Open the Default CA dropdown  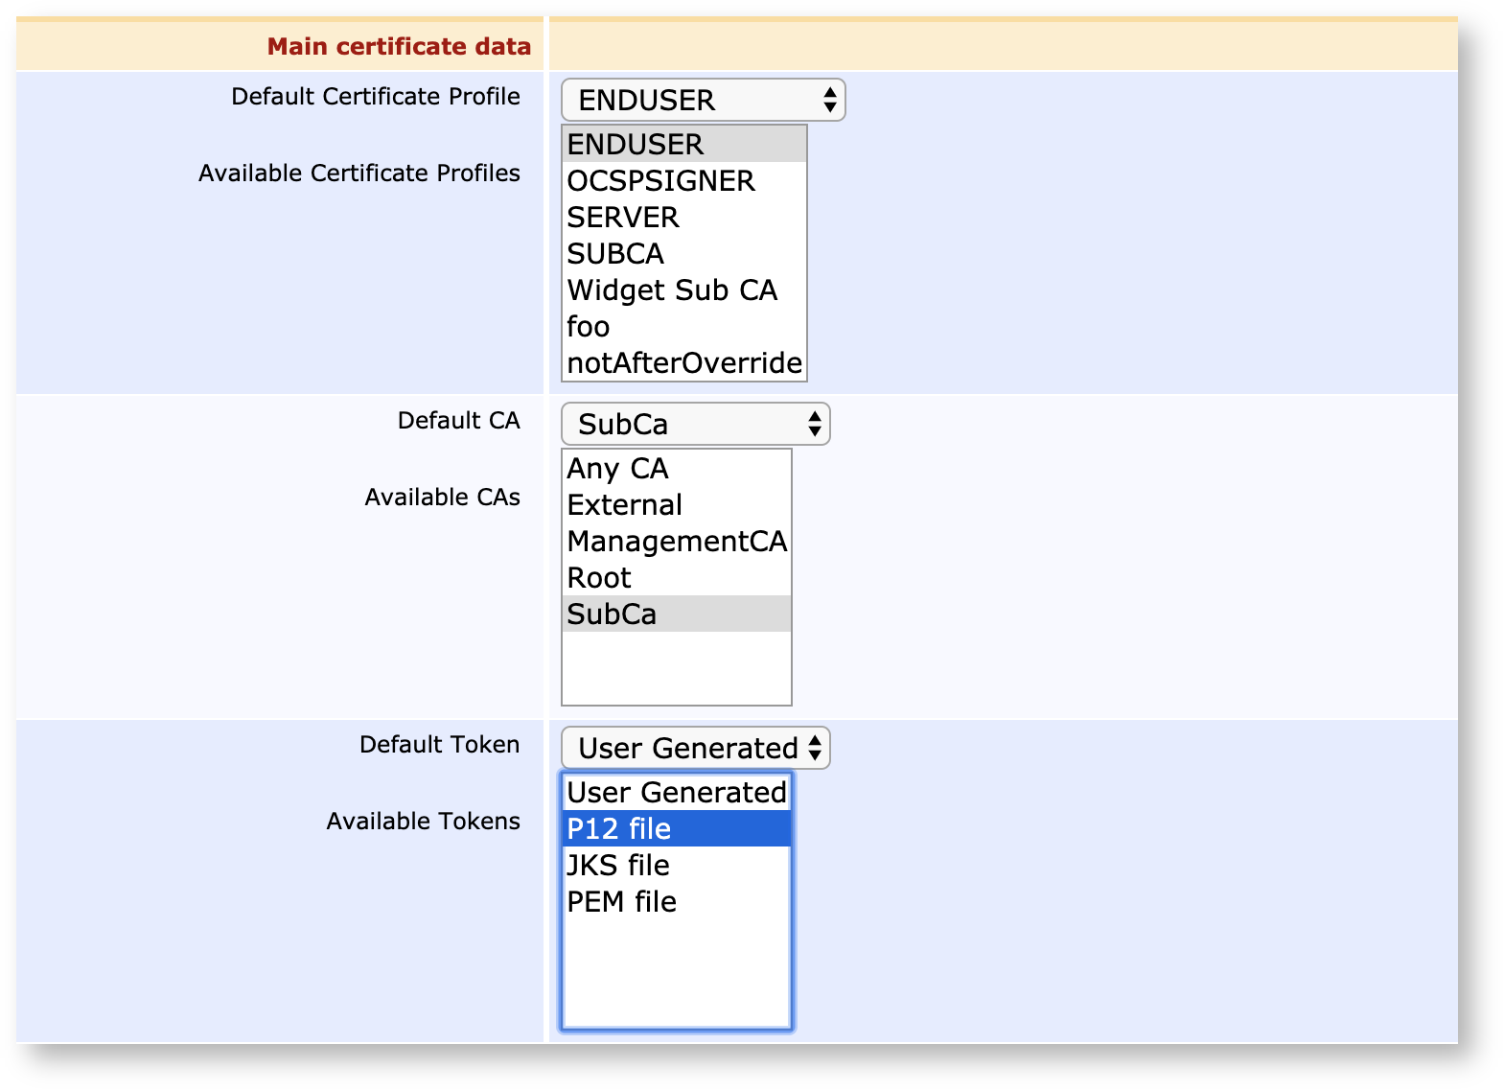pyautogui.click(x=695, y=424)
